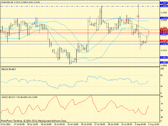Click the 1.2350 price axis value

pos(164,13)
